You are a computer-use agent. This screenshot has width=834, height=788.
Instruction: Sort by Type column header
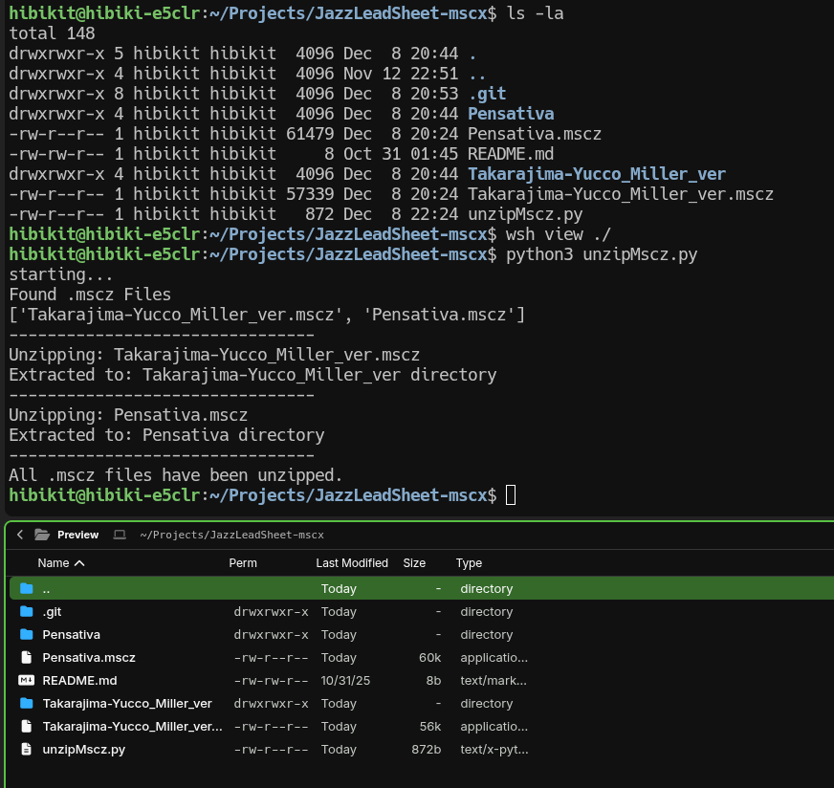point(469,562)
